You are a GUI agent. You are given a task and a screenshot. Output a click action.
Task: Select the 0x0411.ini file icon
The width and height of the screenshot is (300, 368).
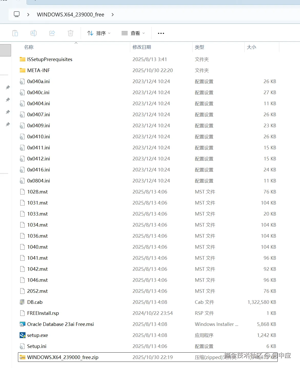23,148
